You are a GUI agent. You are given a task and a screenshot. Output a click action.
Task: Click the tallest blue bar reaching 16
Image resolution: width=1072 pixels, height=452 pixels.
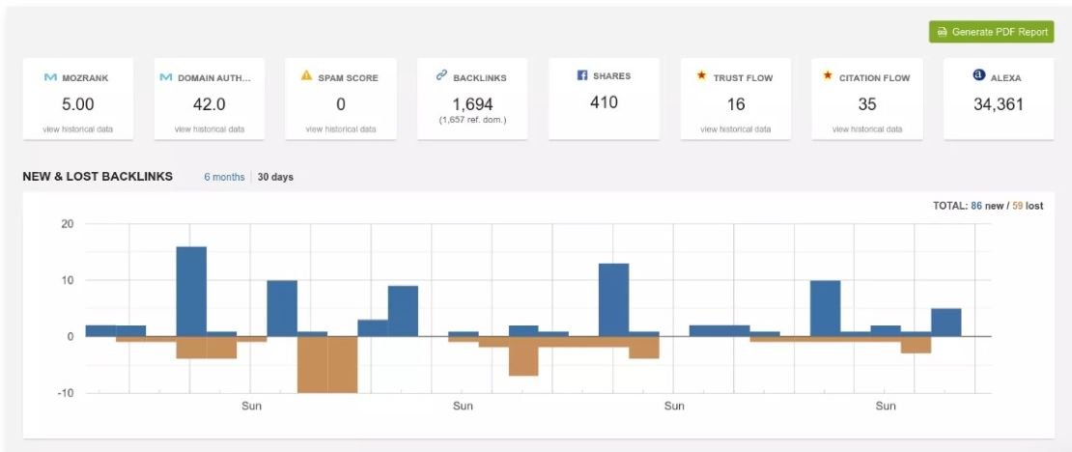point(191,292)
